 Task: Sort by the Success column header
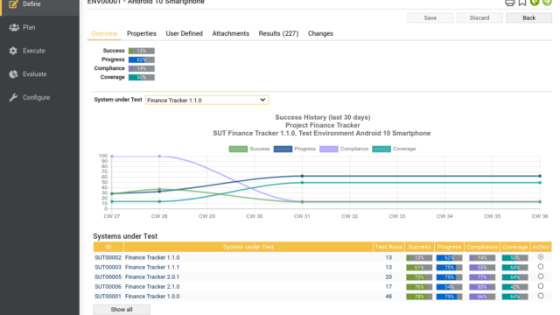pos(419,247)
